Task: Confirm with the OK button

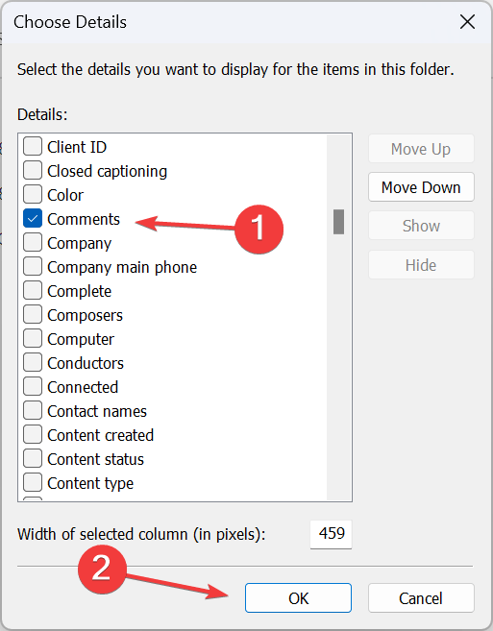Action: [298, 598]
